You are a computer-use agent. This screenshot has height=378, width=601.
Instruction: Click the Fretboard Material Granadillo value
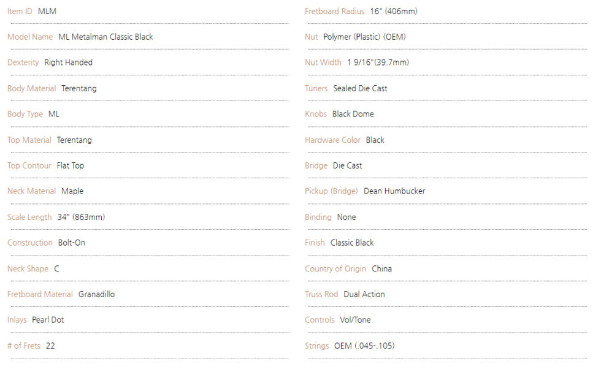97,294
